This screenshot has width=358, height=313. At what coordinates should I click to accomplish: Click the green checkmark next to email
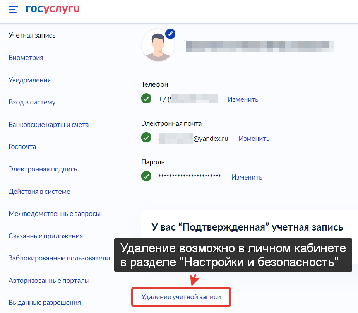tap(146, 138)
